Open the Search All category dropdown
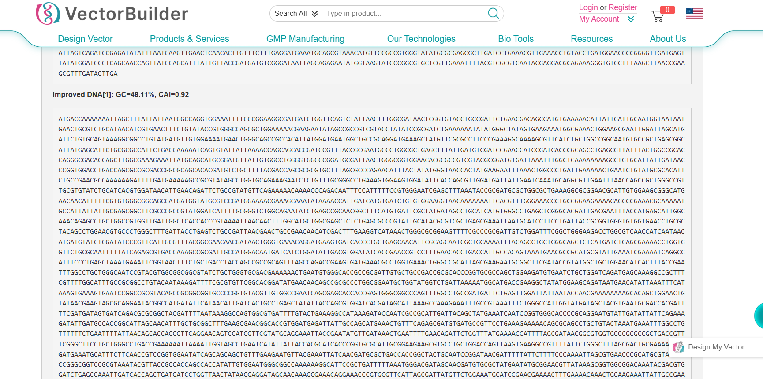 point(296,13)
